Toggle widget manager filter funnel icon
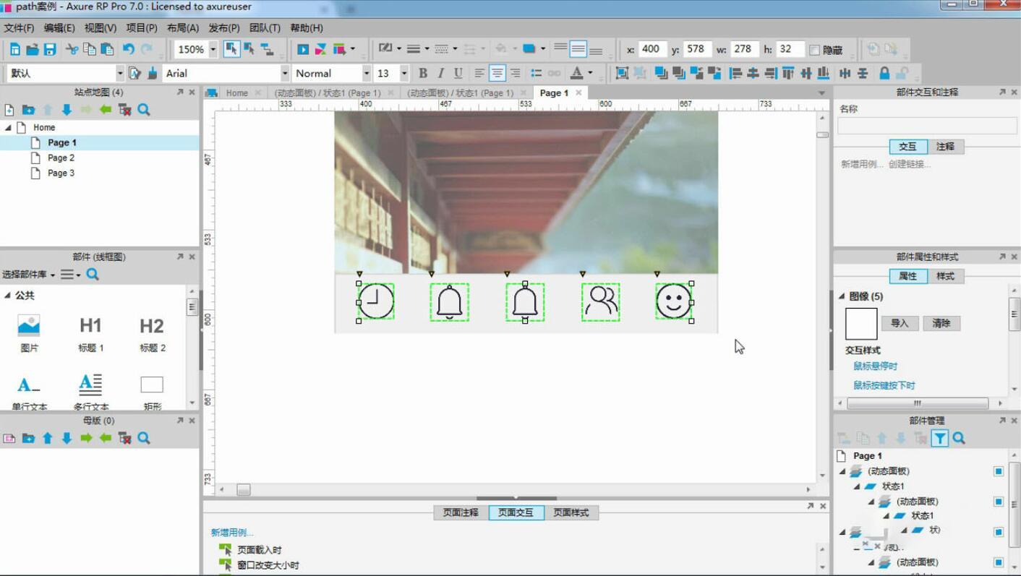1021x576 pixels. pos(939,438)
